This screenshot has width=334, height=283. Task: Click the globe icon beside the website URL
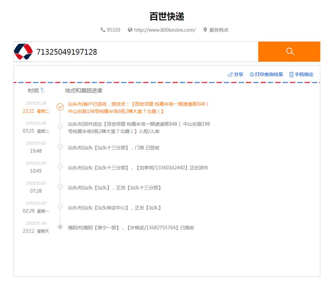pyautogui.click(x=130, y=30)
